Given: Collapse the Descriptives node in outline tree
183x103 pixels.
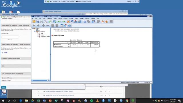Looking at the screenshot, I should tap(35, 32).
